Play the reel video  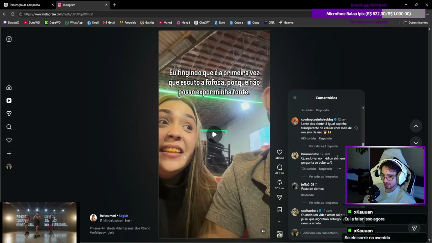[x=214, y=134]
